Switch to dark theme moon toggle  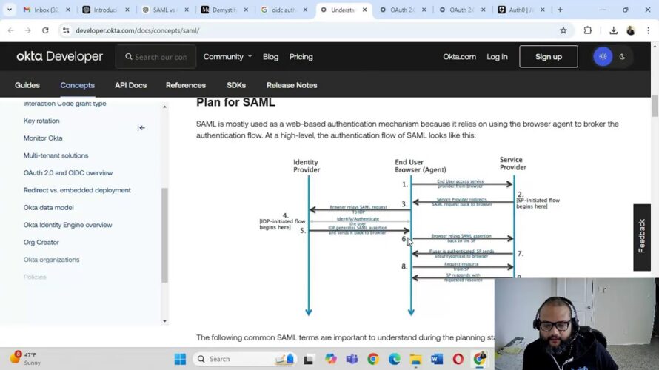(623, 57)
